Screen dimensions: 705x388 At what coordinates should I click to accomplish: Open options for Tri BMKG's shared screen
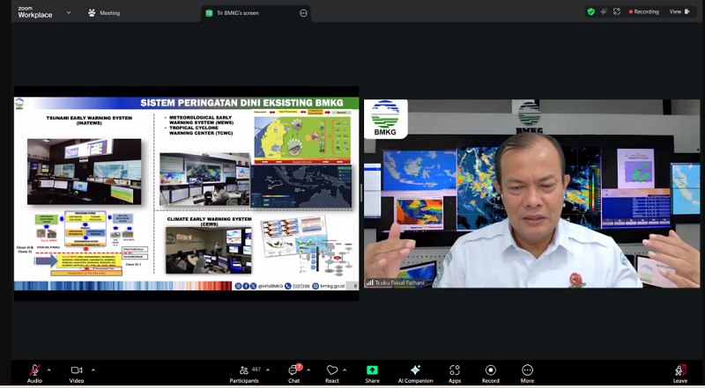click(304, 13)
